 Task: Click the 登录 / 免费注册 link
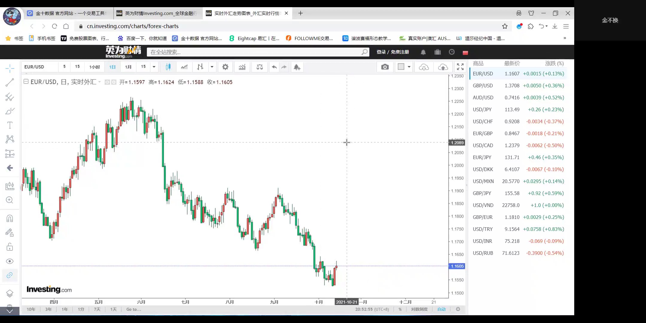point(393,52)
